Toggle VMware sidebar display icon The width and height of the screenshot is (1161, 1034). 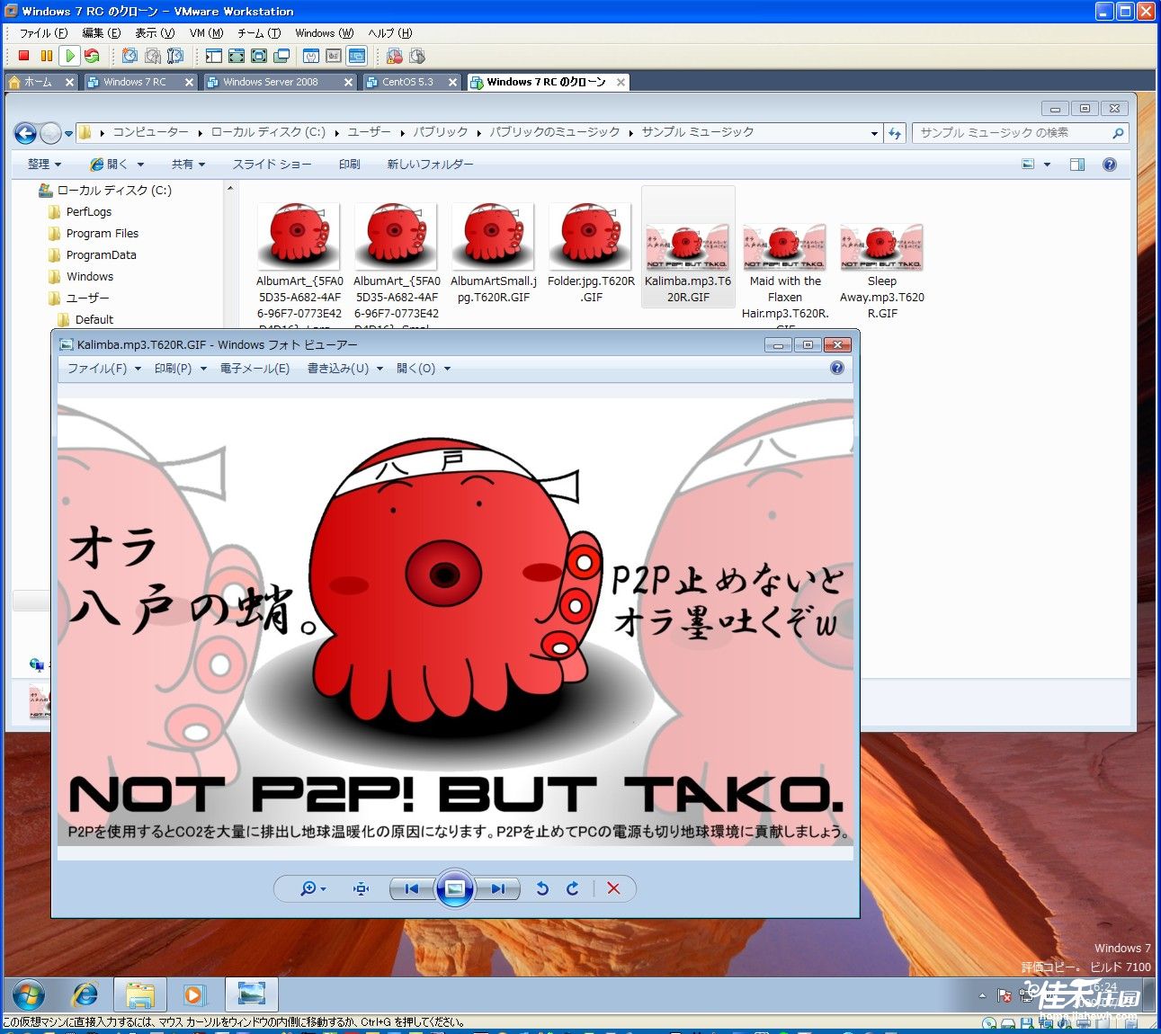point(213,56)
